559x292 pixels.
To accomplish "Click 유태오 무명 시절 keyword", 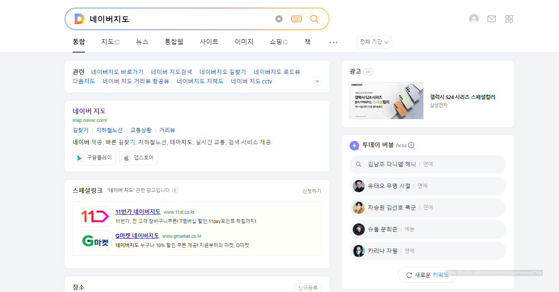I will pos(389,186).
